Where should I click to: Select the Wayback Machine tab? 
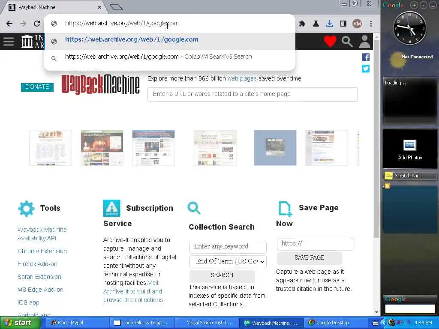[x=54, y=7]
